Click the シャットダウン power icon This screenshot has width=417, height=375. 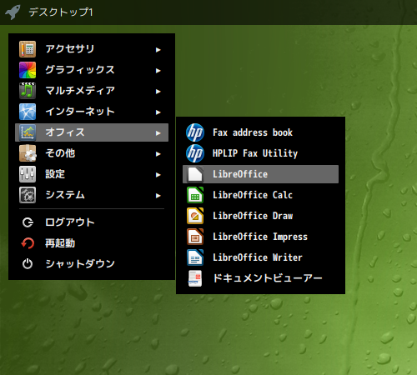coord(28,264)
